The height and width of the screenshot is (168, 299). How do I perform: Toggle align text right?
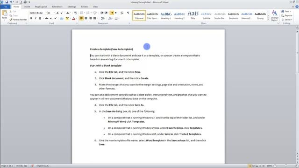(90, 18)
